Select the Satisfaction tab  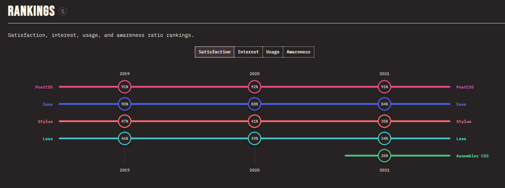pos(215,52)
